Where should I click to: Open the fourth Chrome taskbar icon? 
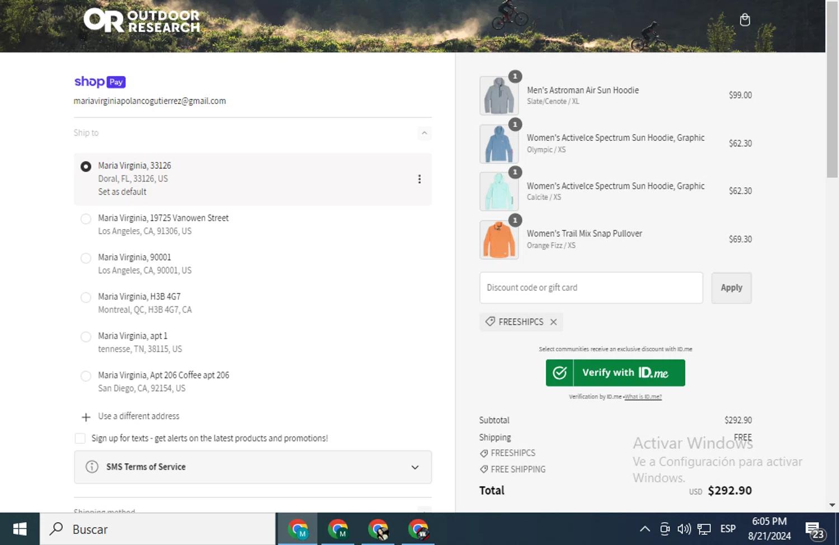click(418, 529)
